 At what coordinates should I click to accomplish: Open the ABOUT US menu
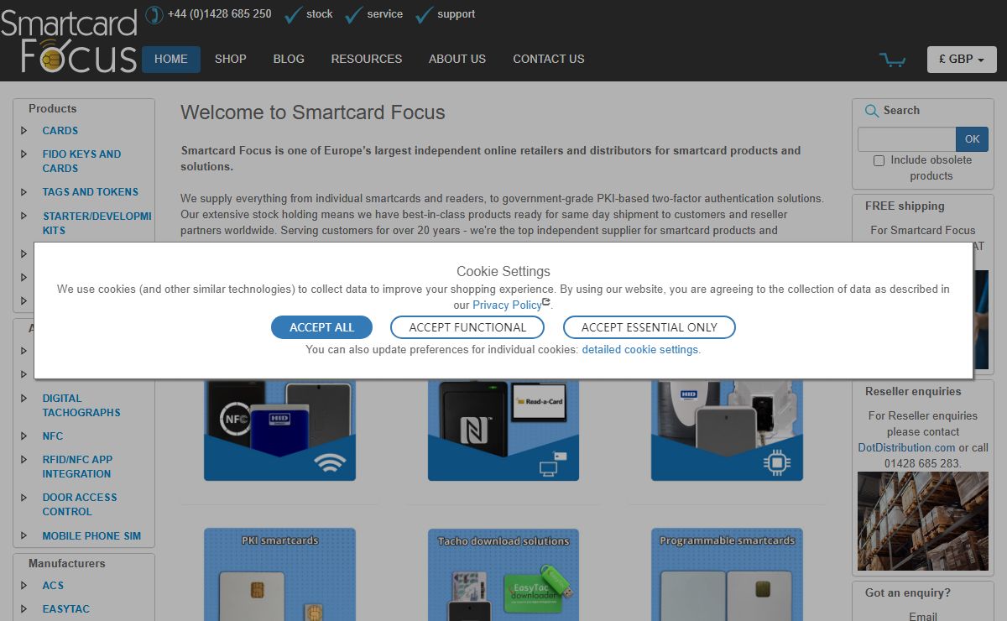pos(457,60)
